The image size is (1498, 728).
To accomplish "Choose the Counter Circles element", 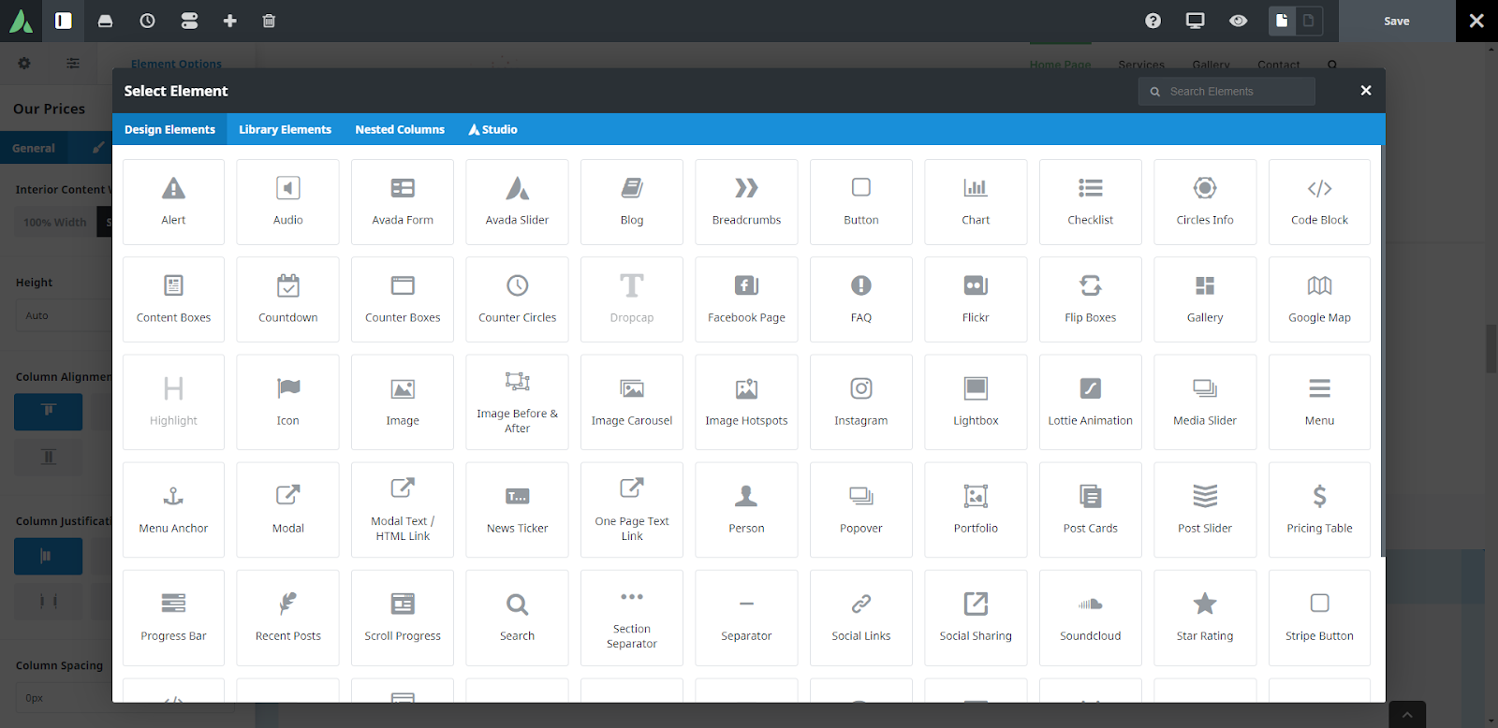I will (x=517, y=299).
